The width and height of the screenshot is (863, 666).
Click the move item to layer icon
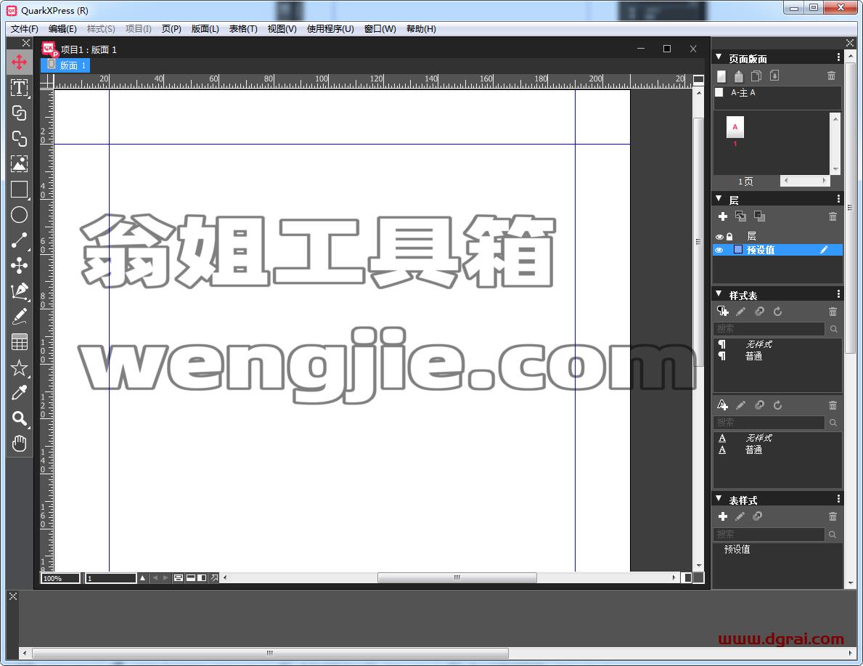(741, 216)
